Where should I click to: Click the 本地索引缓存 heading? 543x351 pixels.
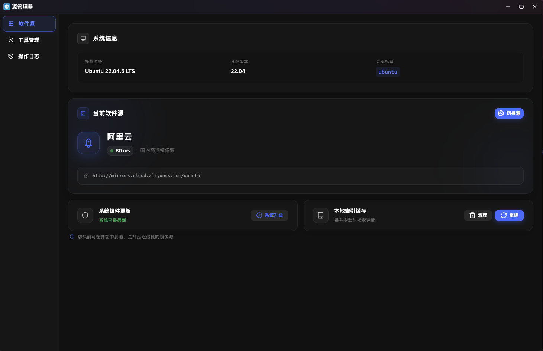point(350,211)
